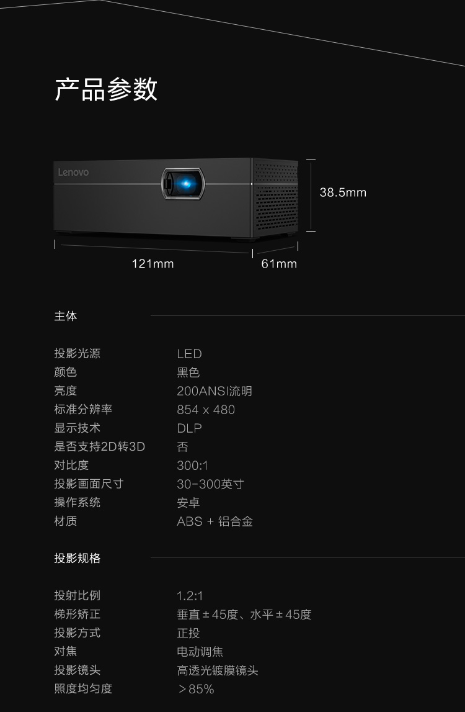The width and height of the screenshot is (465, 712).
Task: Click the DLP display technology value
Action: [189, 428]
